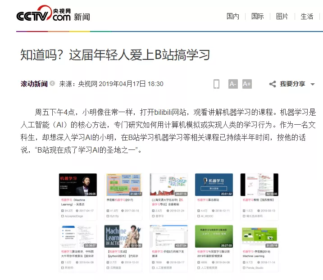Open the blue 机器学习算法基础 thumbnail
Screen dimensions: 323x280
tap(214, 185)
